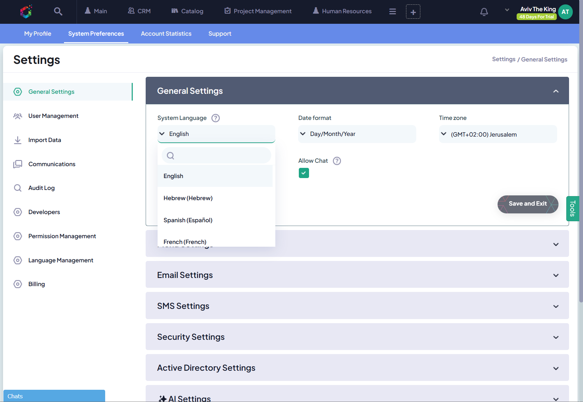
Task: Open the green Tools side tab
Action: coord(572,209)
